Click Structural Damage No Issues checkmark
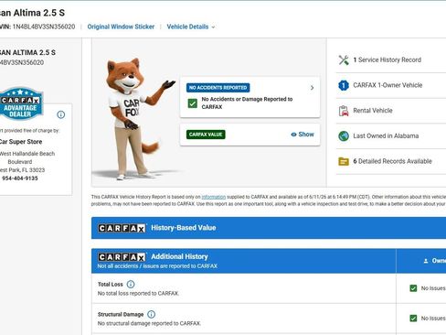 click(413, 319)
